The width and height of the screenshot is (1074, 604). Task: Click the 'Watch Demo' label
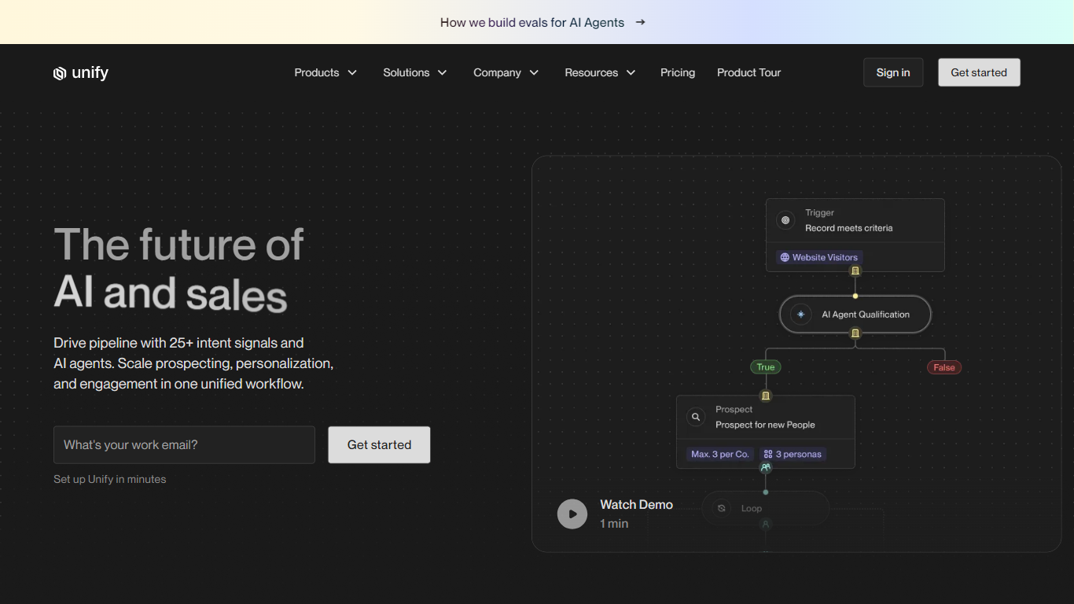click(x=637, y=505)
